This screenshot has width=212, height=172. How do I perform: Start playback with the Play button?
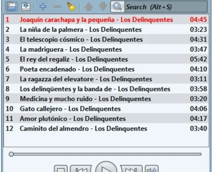point(106,167)
